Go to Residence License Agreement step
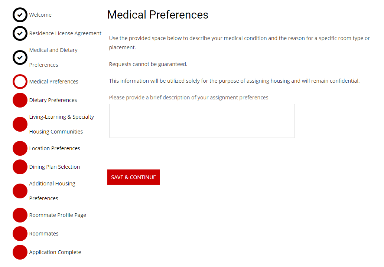Image resolution: width=384 pixels, height=267 pixels. pos(65,33)
